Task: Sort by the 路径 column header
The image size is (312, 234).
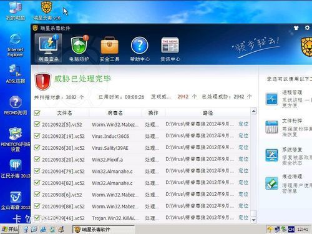Action: (208, 113)
